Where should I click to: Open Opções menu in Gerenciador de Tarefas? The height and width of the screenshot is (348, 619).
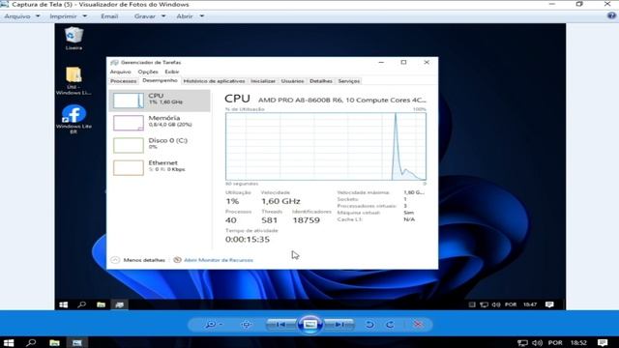click(x=148, y=72)
